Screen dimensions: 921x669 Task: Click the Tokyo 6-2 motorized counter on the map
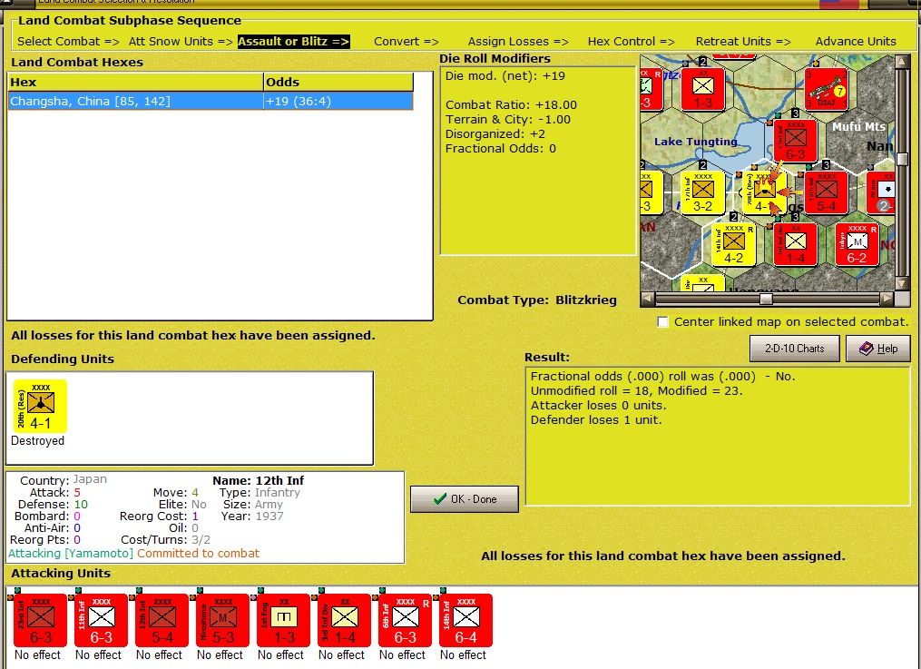pos(857,244)
